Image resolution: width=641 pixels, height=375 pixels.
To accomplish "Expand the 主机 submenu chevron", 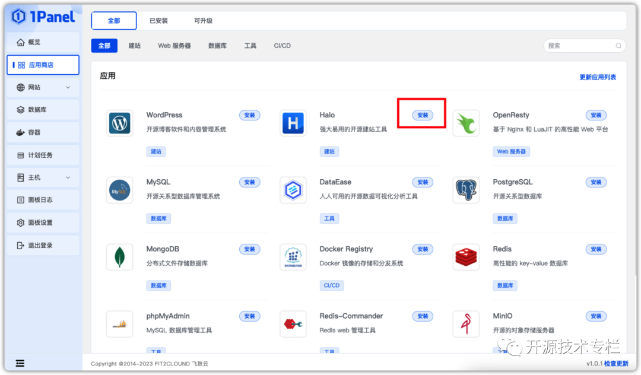I will 68,177.
